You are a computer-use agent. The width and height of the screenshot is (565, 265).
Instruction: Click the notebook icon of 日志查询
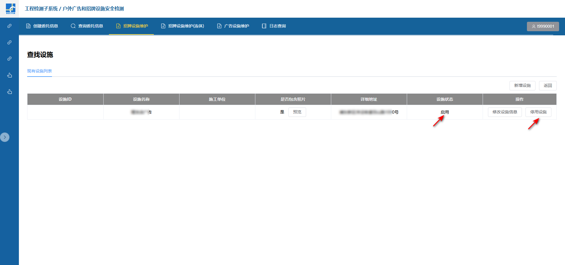click(264, 26)
